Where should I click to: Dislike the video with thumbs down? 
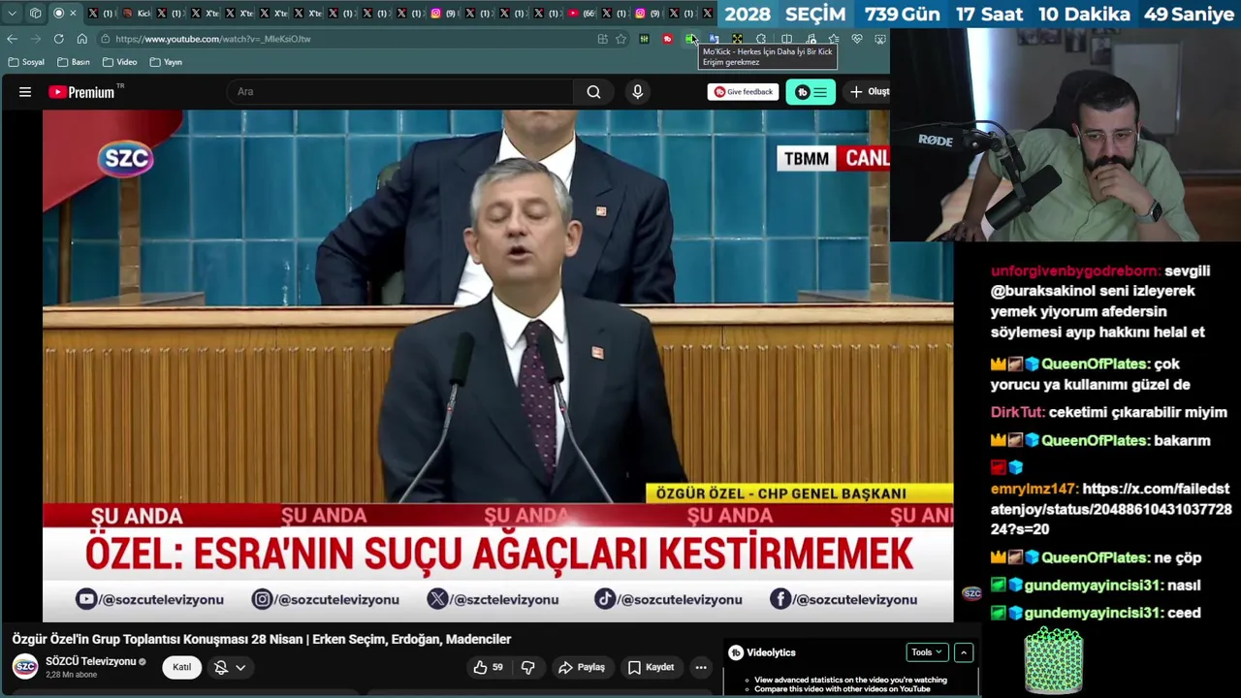[x=528, y=667]
